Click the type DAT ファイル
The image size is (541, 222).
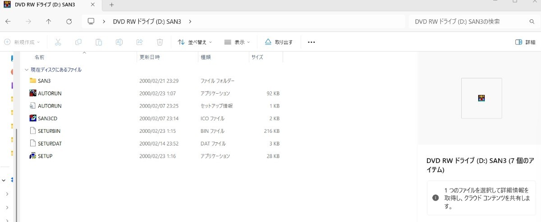(x=213, y=144)
